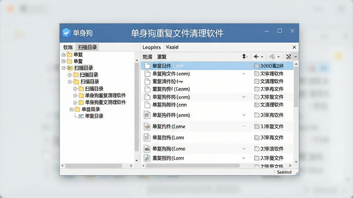353x198 pixels.
Task: Click the green-badged folder icon of expanded 扫描目录
Action: tap(70, 68)
